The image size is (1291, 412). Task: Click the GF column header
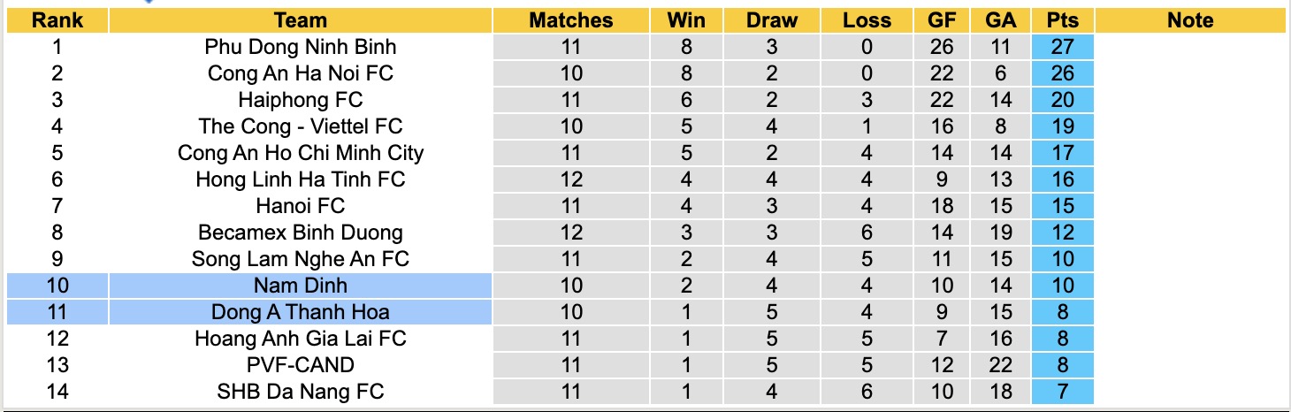(x=942, y=20)
